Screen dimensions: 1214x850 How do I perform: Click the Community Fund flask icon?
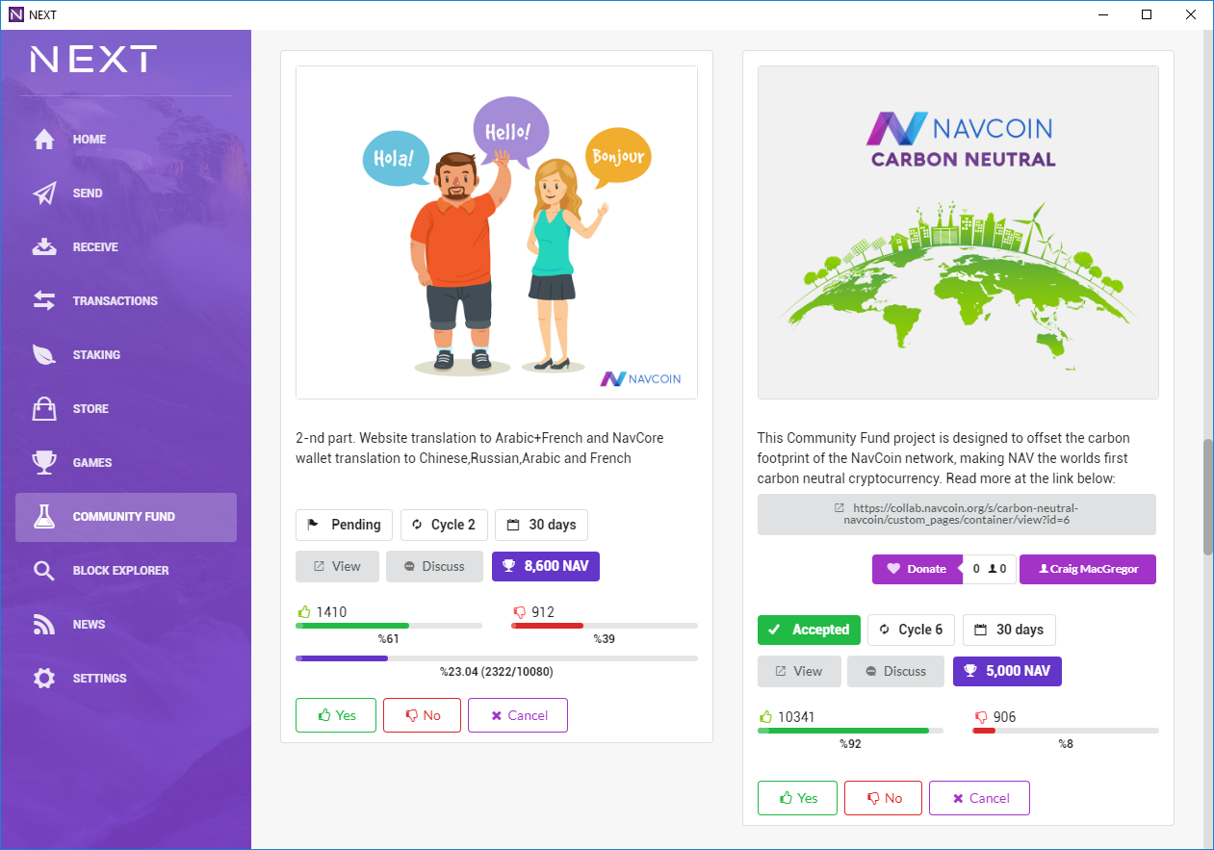pos(44,517)
